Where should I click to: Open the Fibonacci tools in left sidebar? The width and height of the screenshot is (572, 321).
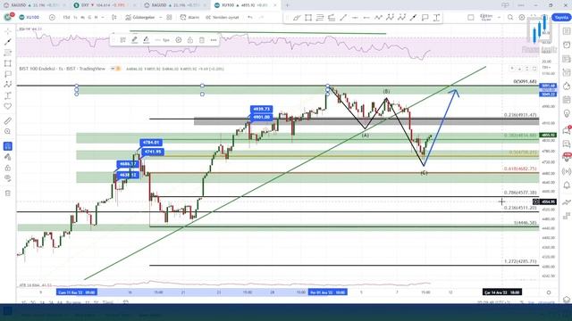[8, 53]
